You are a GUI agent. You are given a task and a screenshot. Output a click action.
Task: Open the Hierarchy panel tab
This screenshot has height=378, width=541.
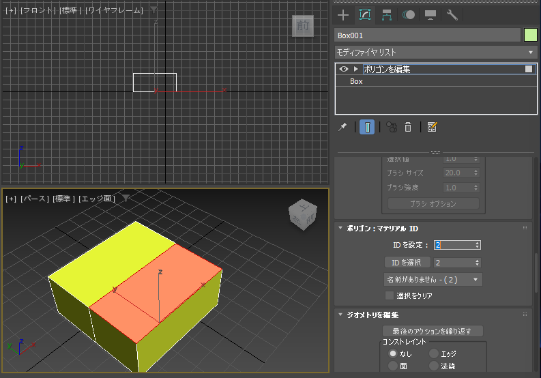[386, 15]
